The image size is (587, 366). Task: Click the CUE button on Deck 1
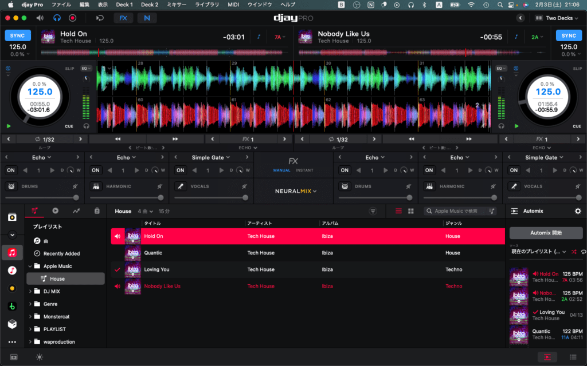[69, 126]
